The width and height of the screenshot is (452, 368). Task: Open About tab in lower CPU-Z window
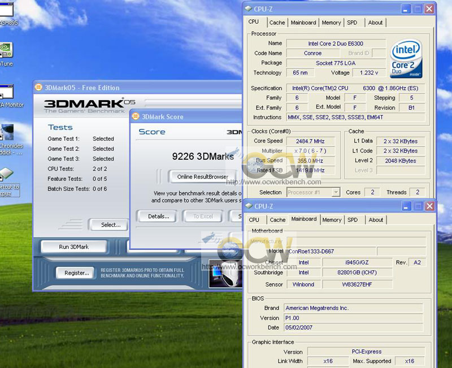click(376, 220)
